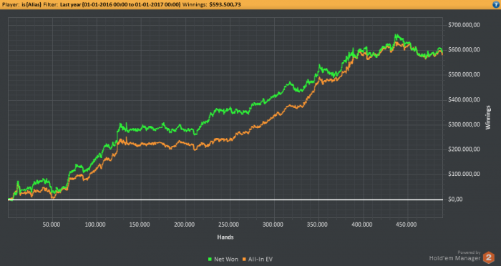This screenshot has width=501, height=266.
Task: Click the 450.000 hands axis label
Action: (x=407, y=225)
